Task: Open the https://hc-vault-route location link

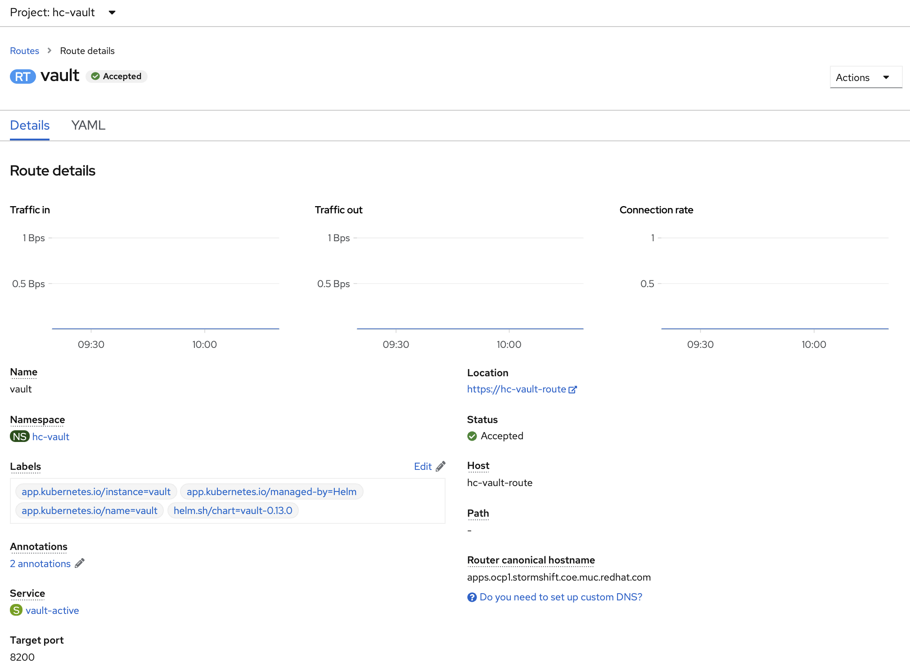Action: coord(517,389)
